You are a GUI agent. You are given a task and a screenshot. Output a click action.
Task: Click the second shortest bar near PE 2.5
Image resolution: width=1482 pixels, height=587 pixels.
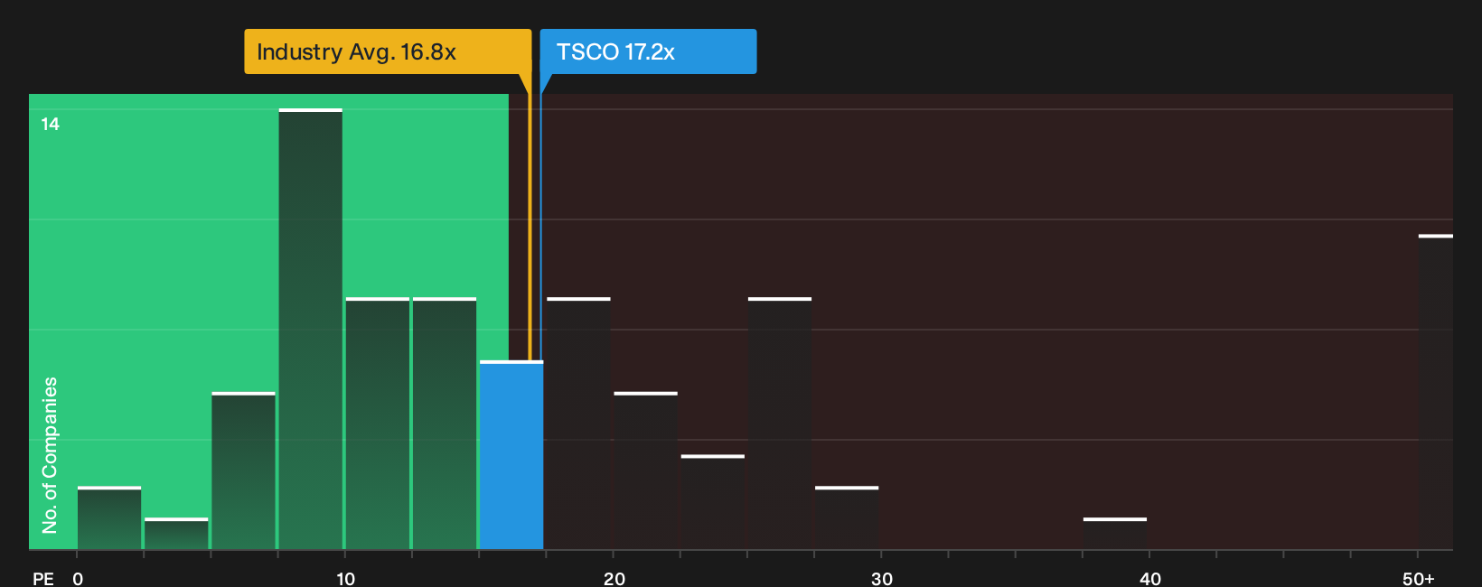pos(176,534)
